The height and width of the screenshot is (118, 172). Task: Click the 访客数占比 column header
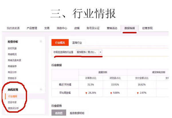point(91,78)
